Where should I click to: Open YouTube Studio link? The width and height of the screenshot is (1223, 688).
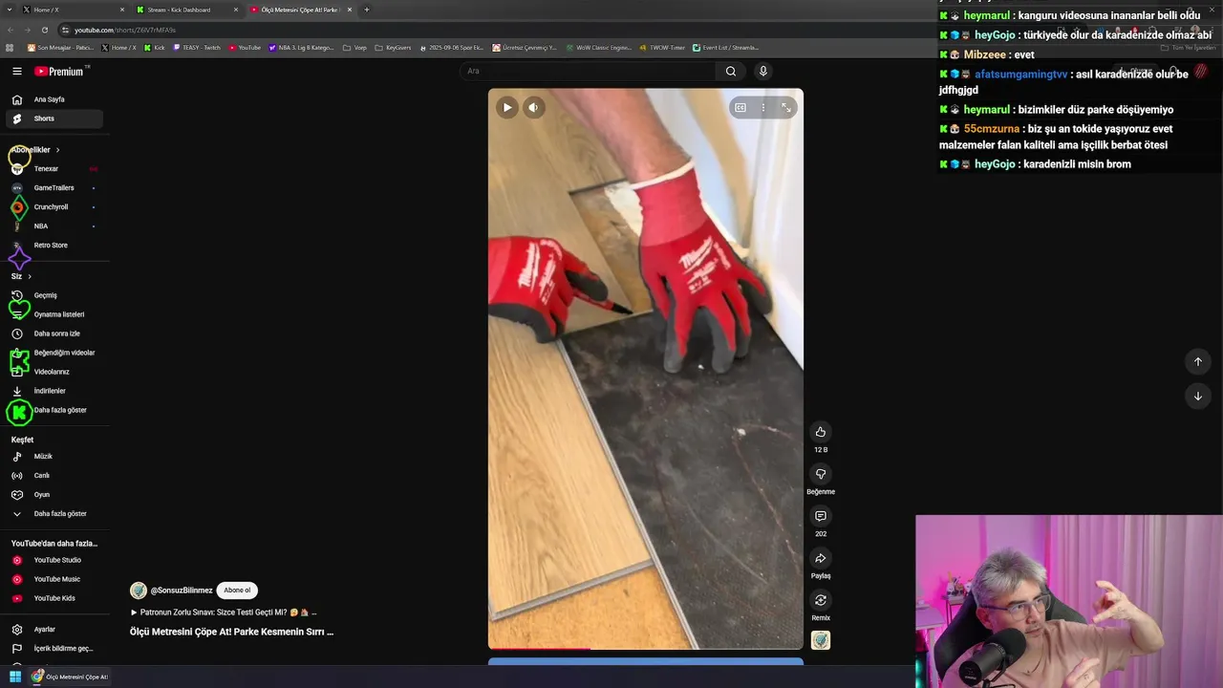coord(54,560)
